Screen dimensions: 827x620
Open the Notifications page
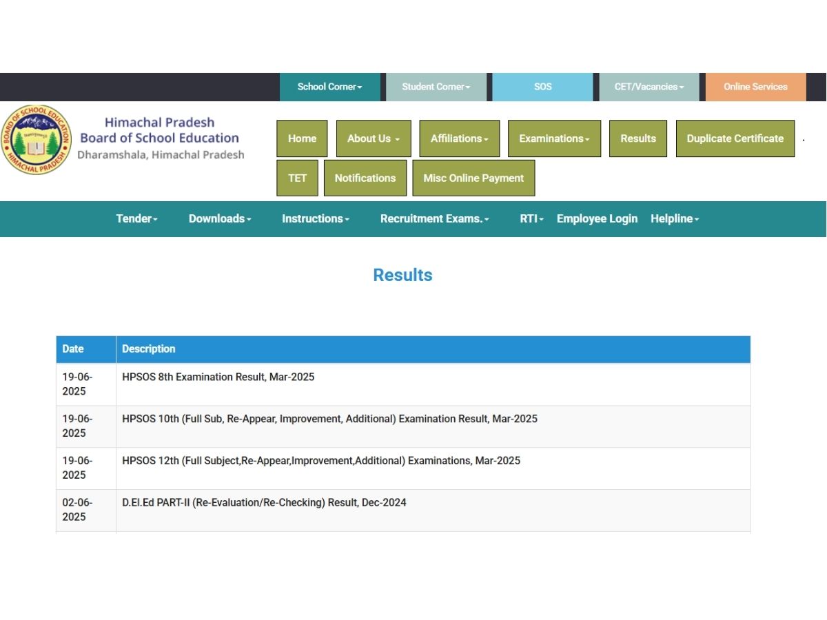point(365,178)
